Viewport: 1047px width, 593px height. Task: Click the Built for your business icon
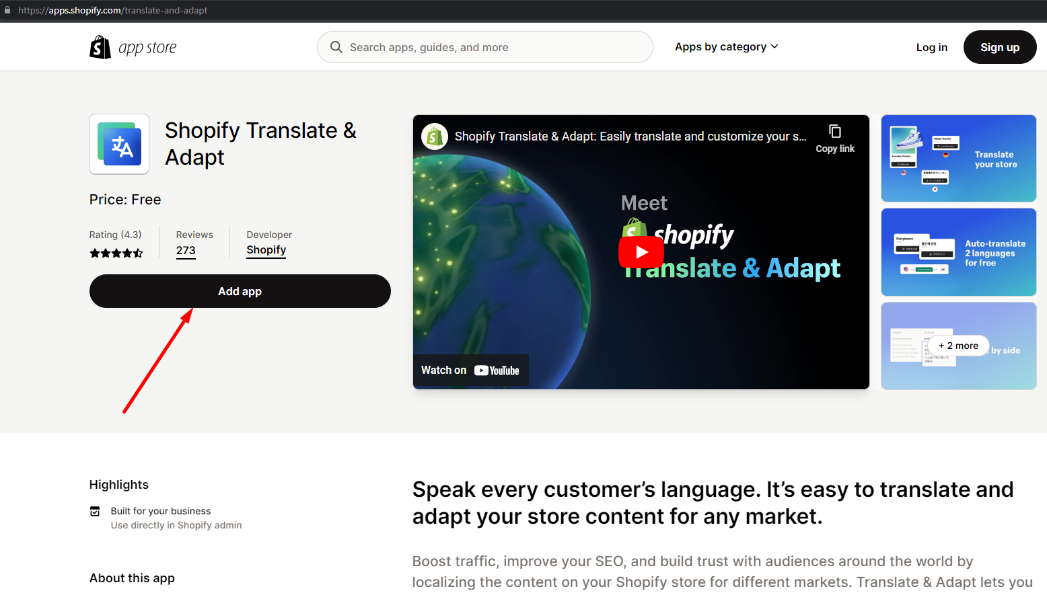pyautogui.click(x=95, y=512)
